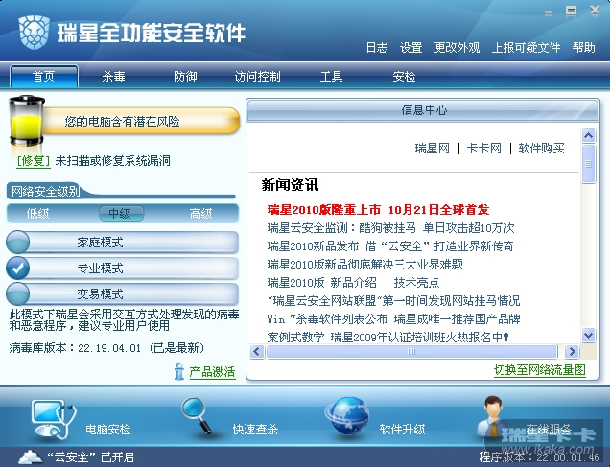Set network security level to 中级

tap(121, 214)
